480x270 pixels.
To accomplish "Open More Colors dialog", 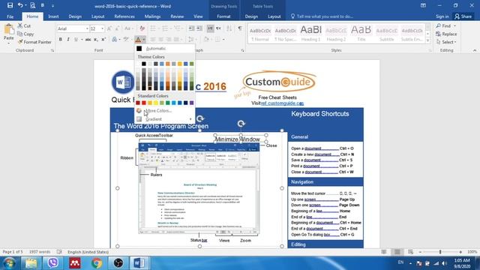I will click(165, 110).
